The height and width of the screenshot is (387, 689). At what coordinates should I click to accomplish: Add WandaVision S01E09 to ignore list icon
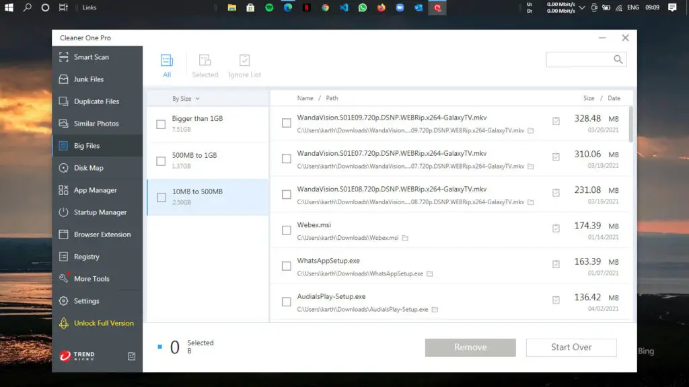(556, 121)
